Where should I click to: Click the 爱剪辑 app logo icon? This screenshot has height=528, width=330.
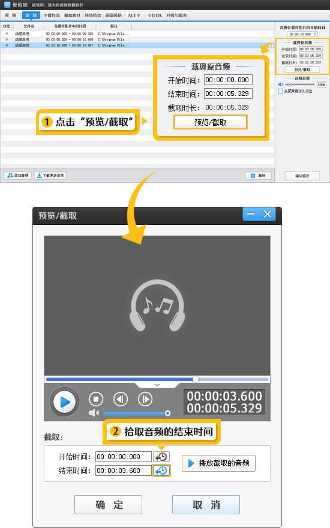(7, 4)
